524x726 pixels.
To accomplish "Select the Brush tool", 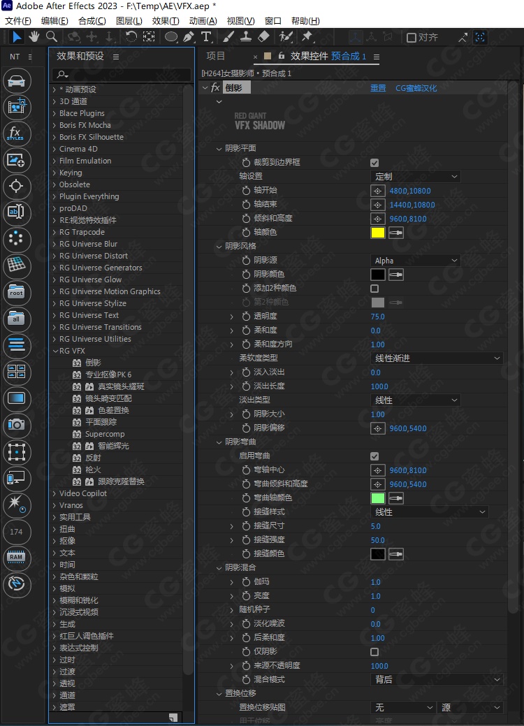I will 228,36.
